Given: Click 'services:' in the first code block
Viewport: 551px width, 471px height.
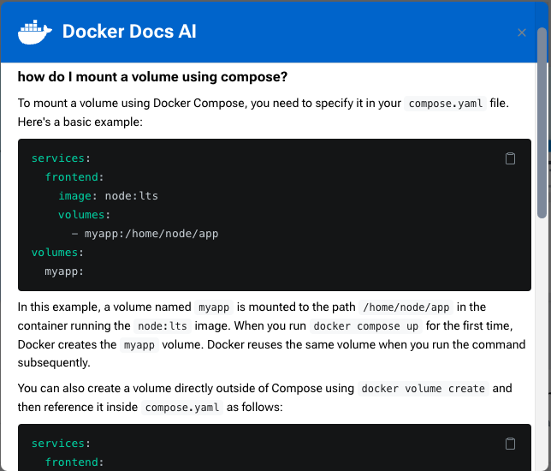Looking at the screenshot, I should click(x=61, y=158).
